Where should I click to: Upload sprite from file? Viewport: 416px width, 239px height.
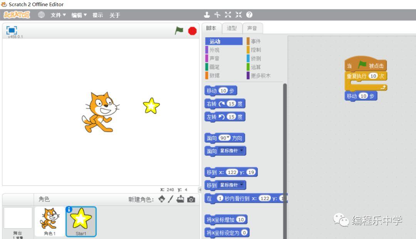tap(180, 199)
